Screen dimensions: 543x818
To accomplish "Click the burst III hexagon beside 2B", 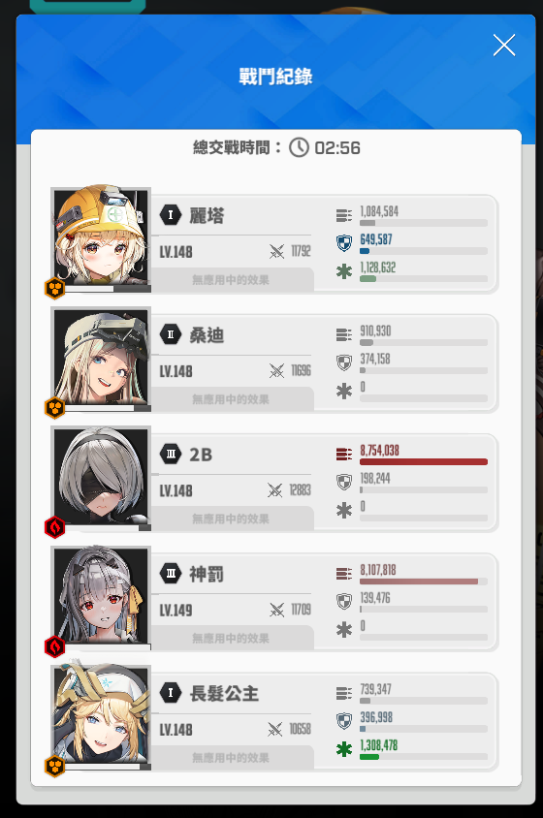I will coord(171,454).
